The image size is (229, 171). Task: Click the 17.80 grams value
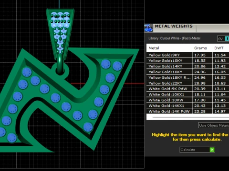(200, 100)
